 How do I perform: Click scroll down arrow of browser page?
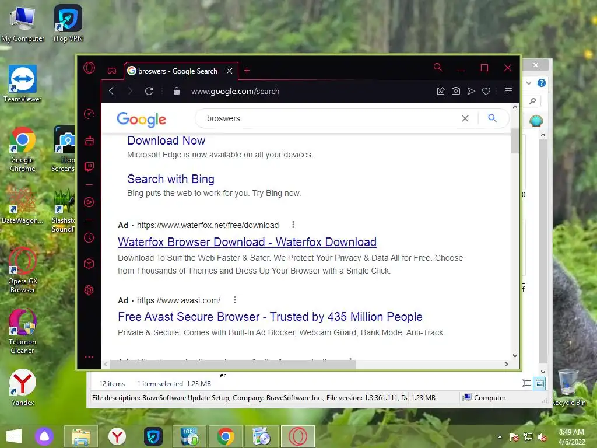[515, 356]
